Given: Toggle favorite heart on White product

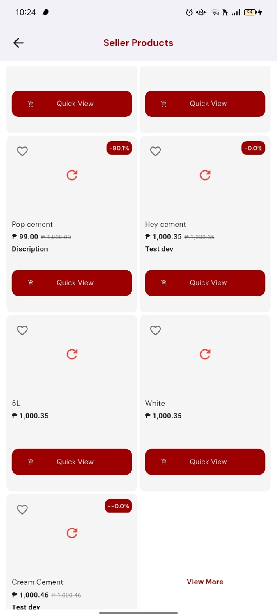Looking at the screenshot, I should point(156,330).
